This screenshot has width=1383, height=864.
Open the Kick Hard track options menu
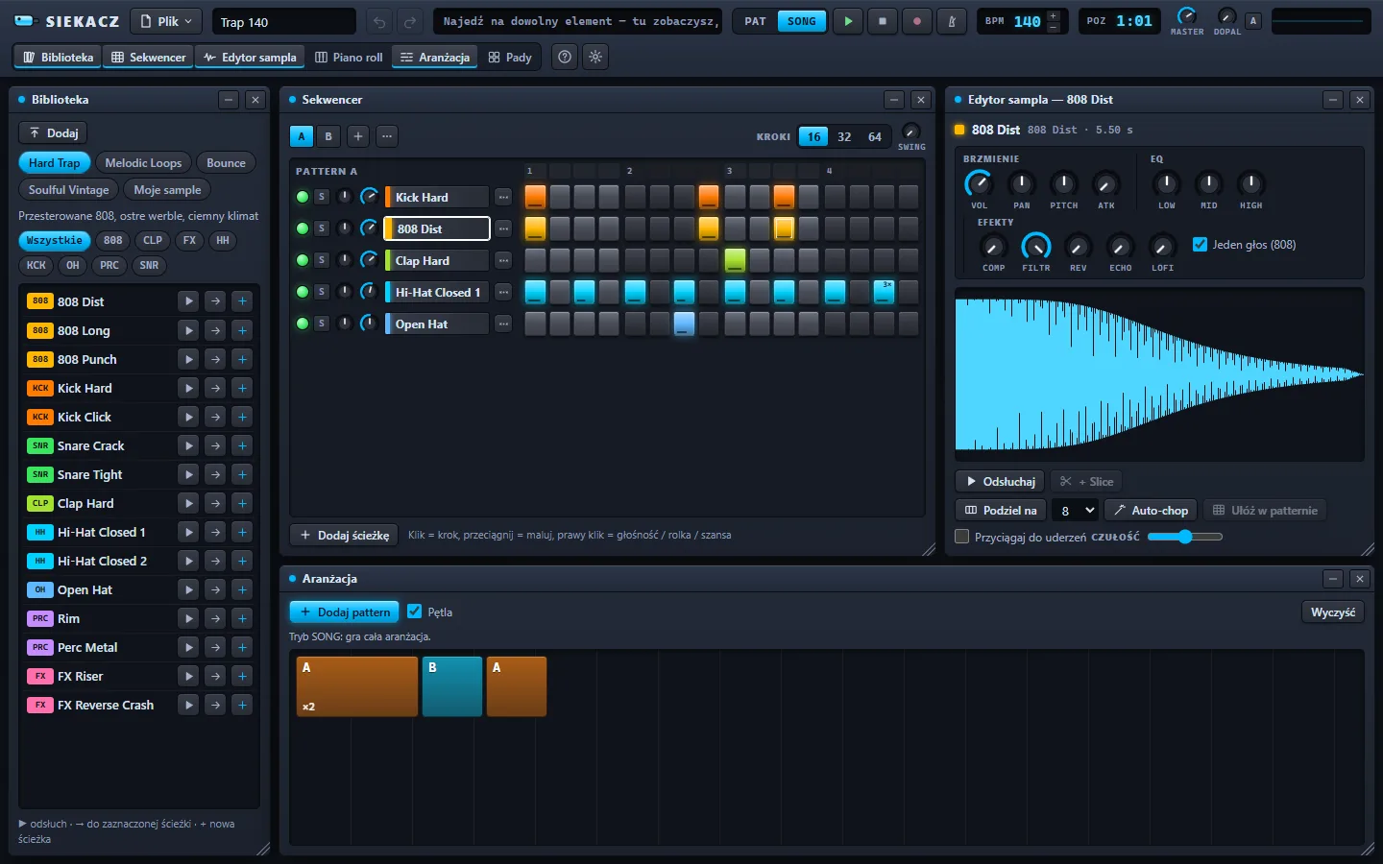(503, 197)
